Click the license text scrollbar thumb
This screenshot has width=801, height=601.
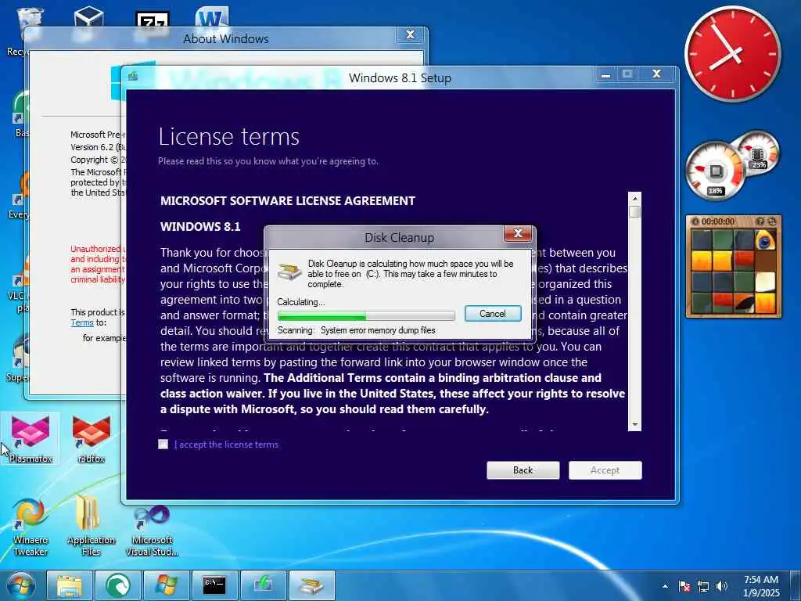point(635,211)
